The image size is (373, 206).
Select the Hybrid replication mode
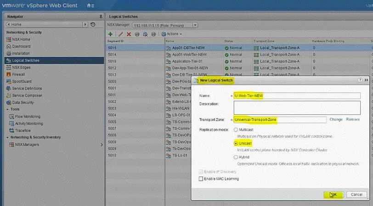point(236,157)
